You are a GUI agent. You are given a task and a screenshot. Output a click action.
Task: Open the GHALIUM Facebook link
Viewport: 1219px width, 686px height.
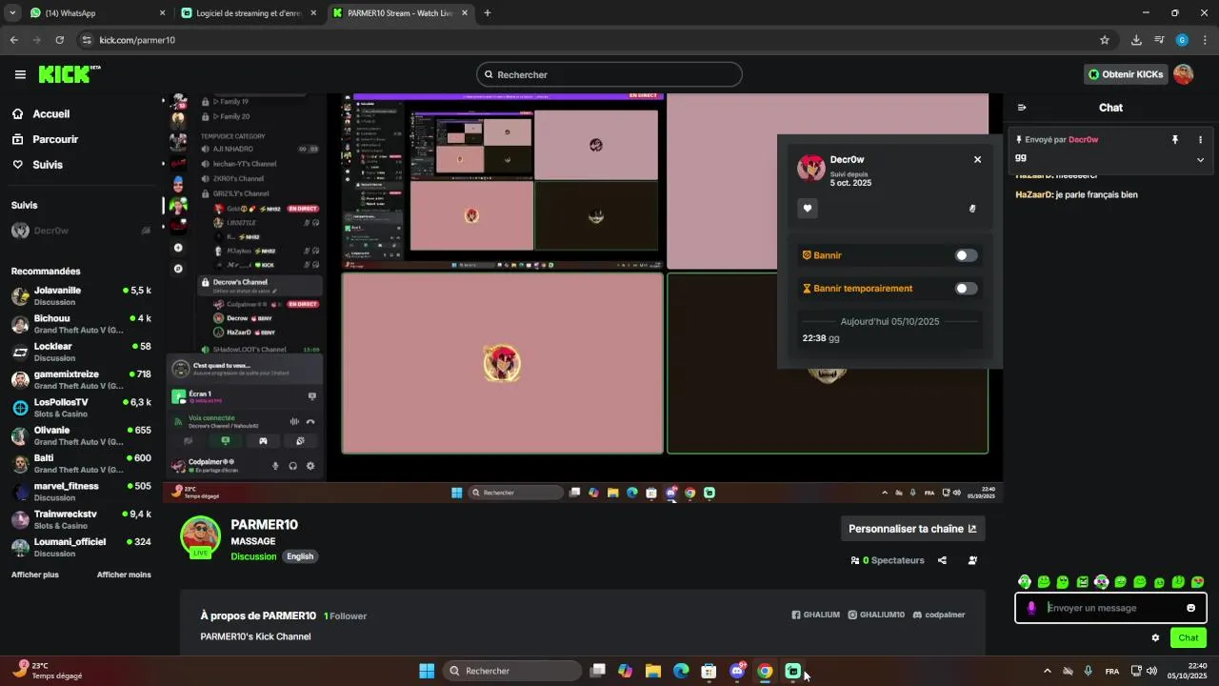(816, 615)
